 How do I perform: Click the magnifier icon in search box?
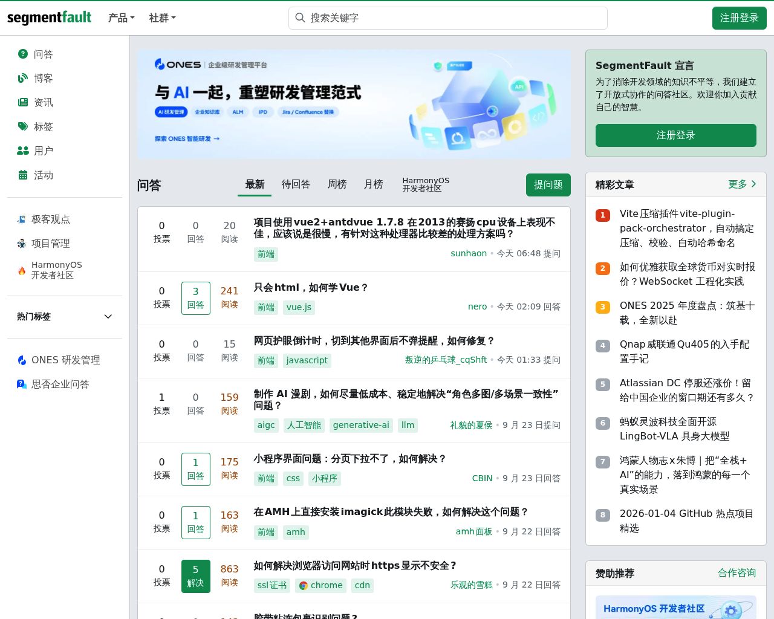[x=300, y=18]
